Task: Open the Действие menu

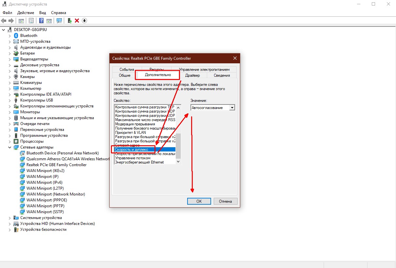Action: coord(26,13)
